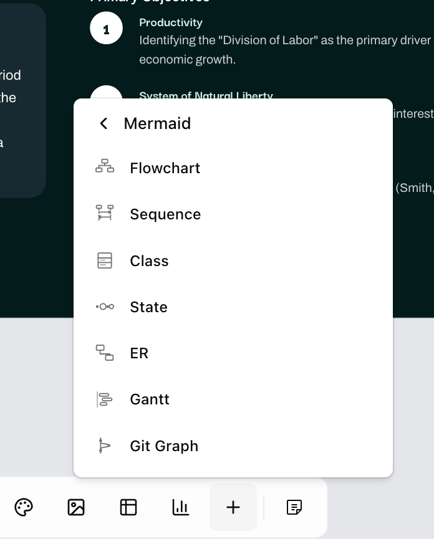Click the Sequence diagram icon
The height and width of the screenshot is (539, 434).
pos(105,212)
